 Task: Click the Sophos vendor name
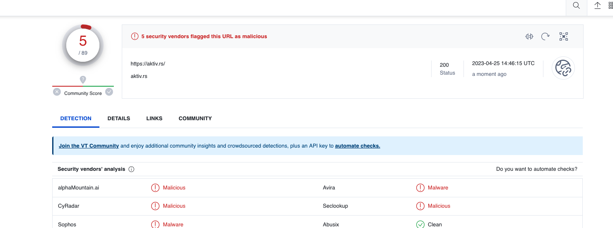(x=67, y=224)
